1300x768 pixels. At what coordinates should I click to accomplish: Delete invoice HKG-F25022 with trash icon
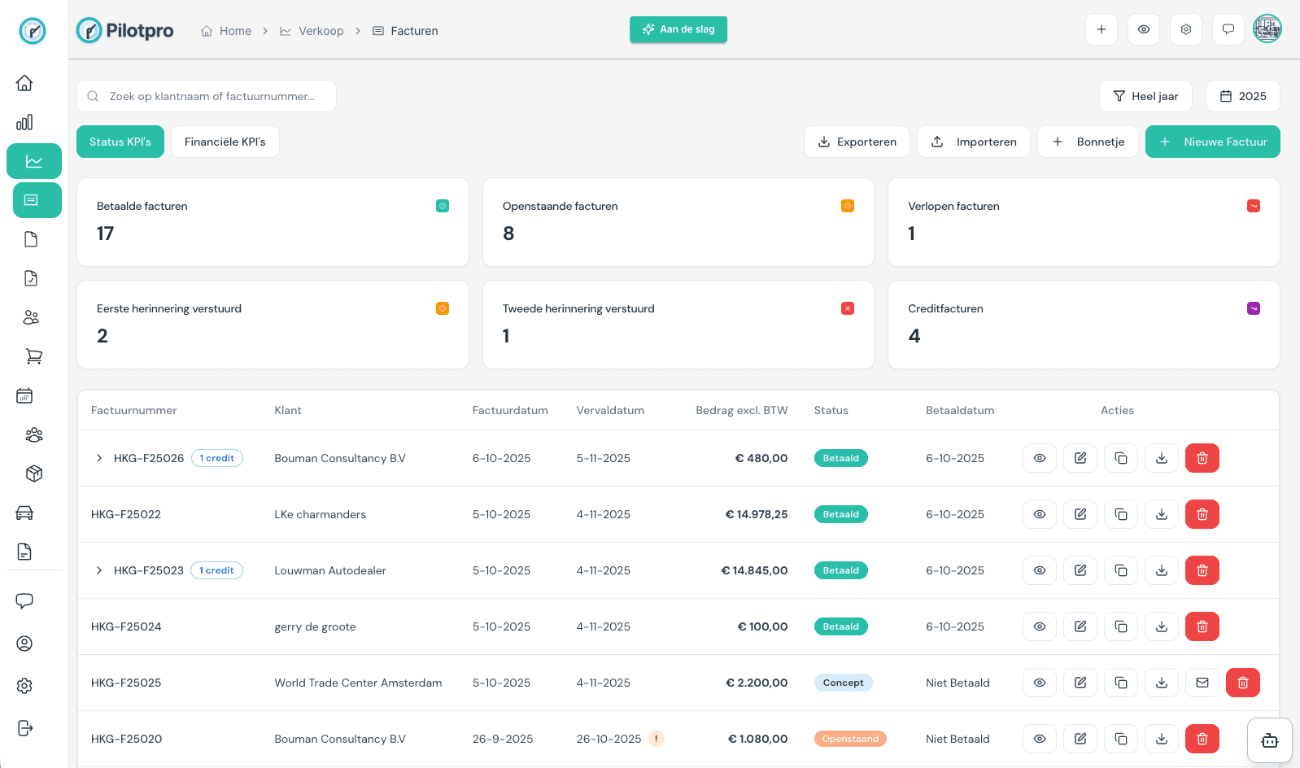point(1202,514)
